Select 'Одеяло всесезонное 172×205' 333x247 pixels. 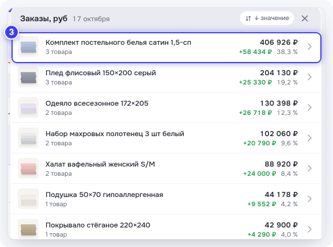(97, 103)
